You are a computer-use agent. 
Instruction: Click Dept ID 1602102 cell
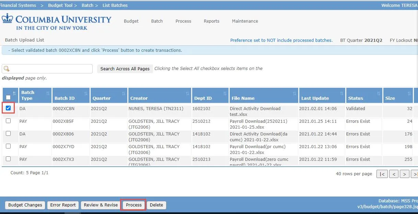tap(202, 108)
